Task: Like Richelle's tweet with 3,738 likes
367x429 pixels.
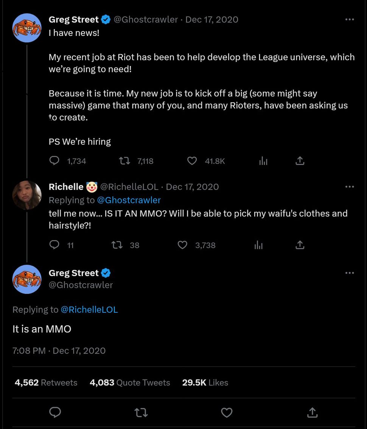Action: click(x=182, y=245)
